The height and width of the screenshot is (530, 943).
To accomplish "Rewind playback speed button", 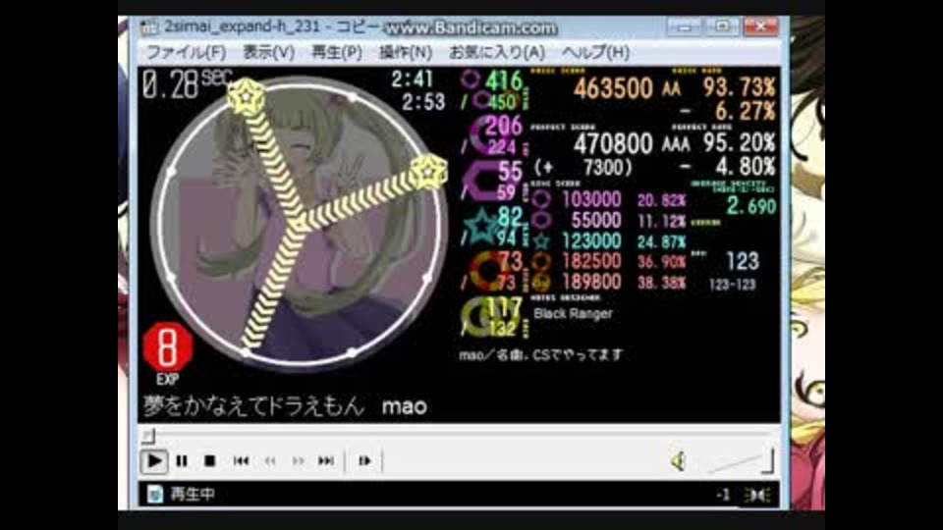I will point(270,461).
